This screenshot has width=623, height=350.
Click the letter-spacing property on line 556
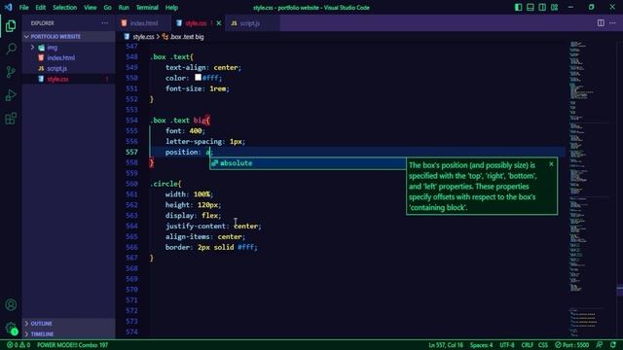[194, 141]
